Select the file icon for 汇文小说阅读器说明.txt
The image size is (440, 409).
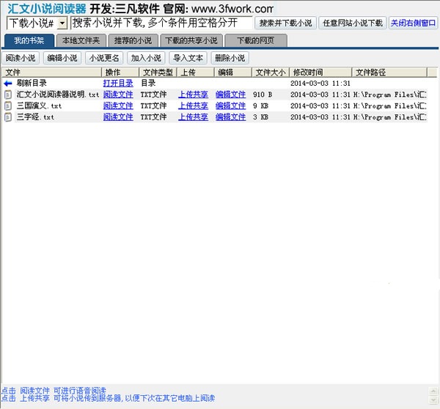coord(8,95)
